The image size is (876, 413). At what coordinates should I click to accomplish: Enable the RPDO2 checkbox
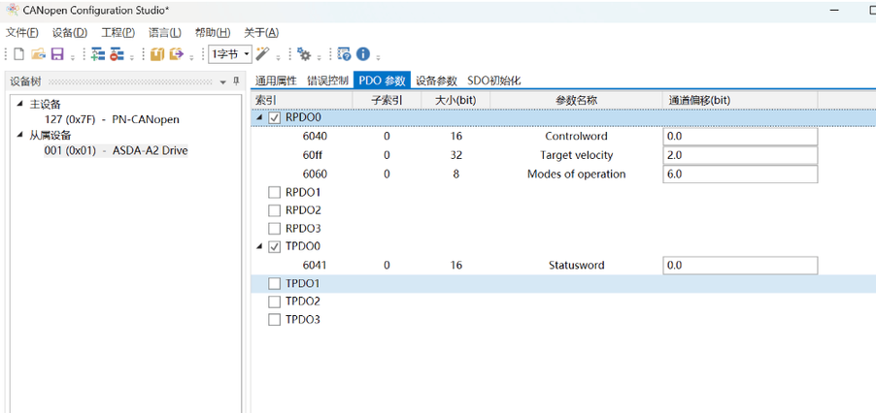(274, 210)
